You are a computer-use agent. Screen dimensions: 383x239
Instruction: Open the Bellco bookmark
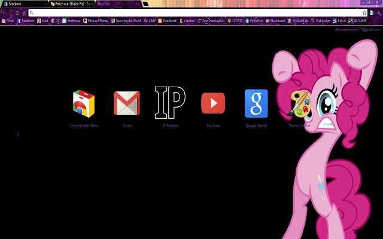point(339,21)
